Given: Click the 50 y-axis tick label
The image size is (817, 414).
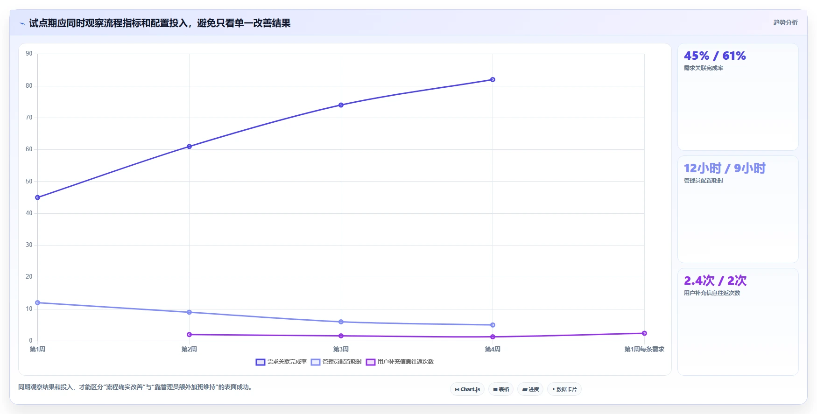Looking at the screenshot, I should pos(29,181).
